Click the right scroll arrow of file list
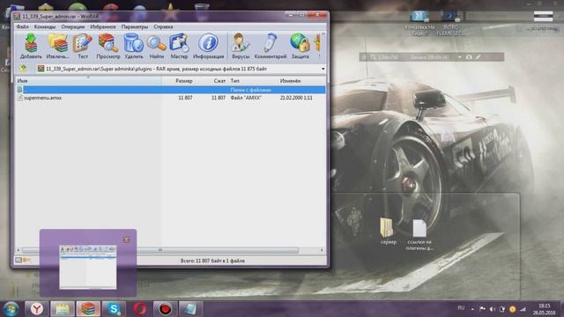Screen dimensions: 564x317 (x=322, y=250)
